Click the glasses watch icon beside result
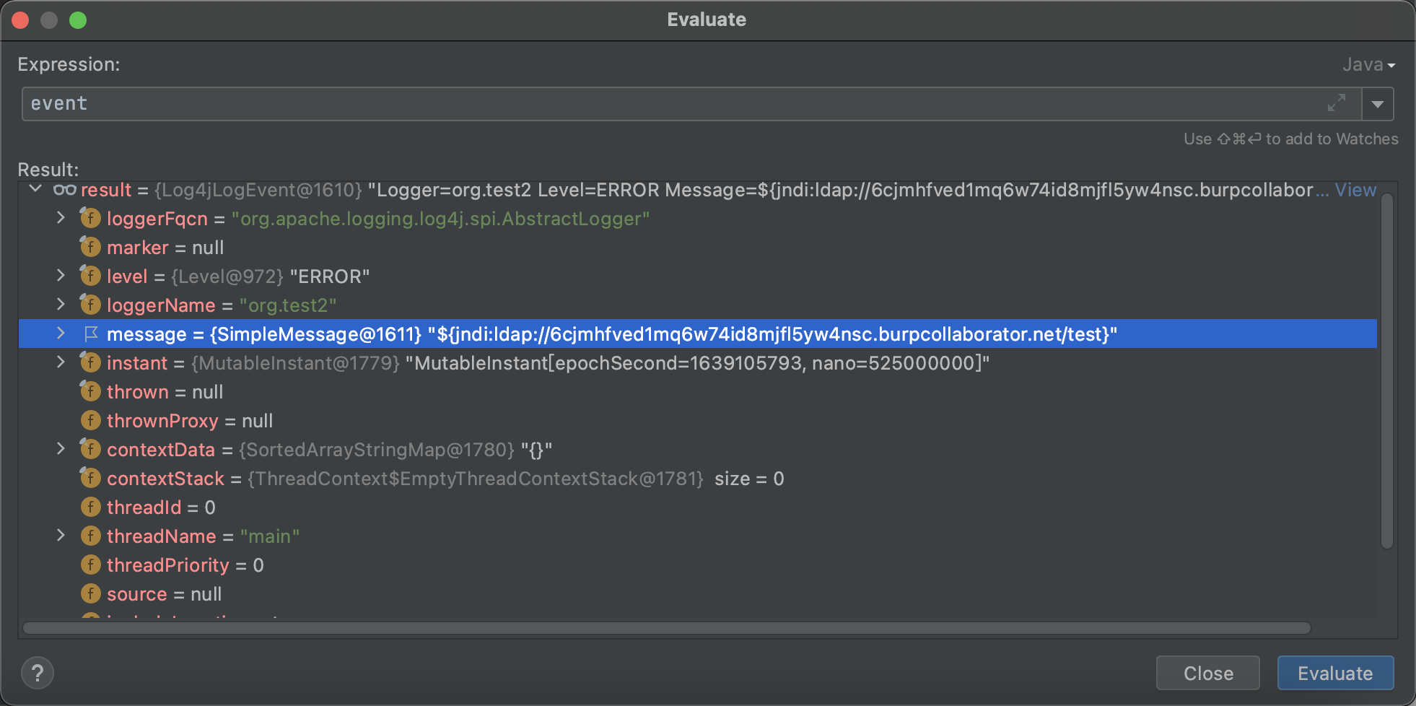 point(64,190)
